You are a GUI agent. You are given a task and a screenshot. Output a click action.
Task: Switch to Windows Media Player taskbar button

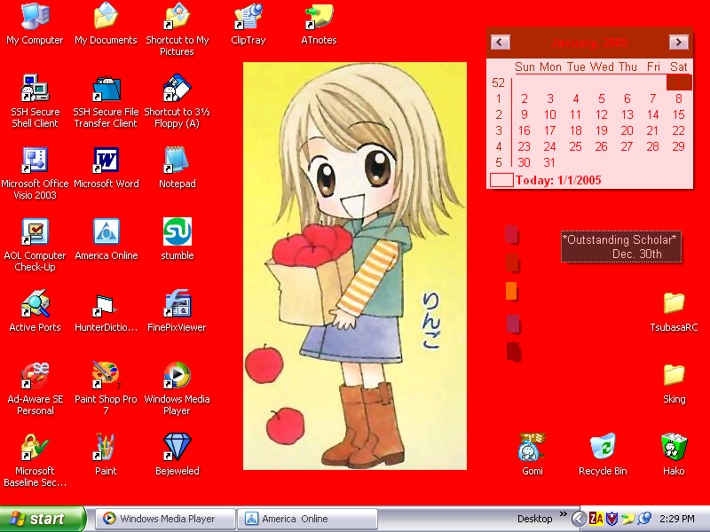point(166,519)
